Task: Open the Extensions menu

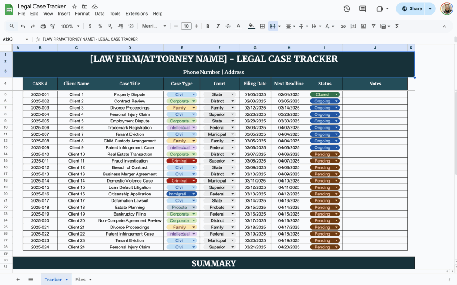Action: [x=137, y=13]
